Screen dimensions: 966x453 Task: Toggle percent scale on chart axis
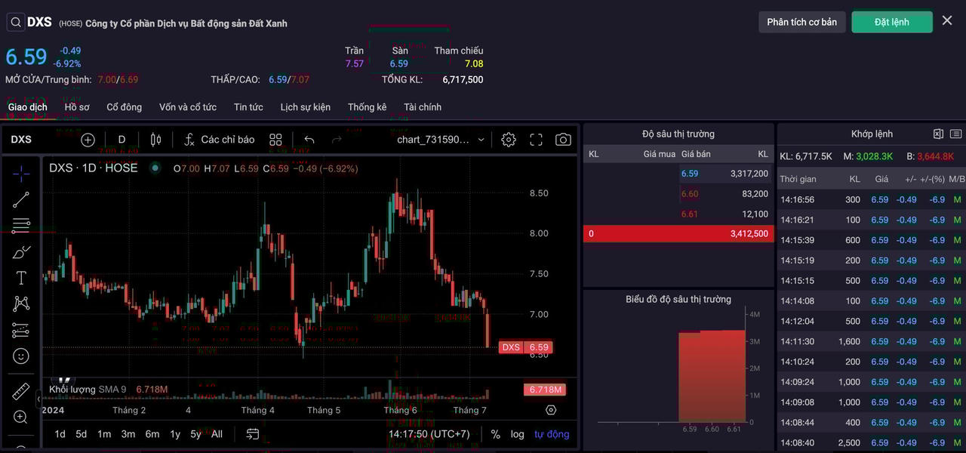tap(495, 434)
